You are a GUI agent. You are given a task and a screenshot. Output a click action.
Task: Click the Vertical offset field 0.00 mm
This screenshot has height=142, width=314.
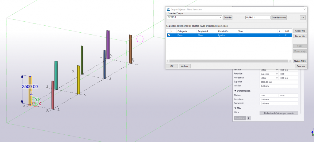289,70
